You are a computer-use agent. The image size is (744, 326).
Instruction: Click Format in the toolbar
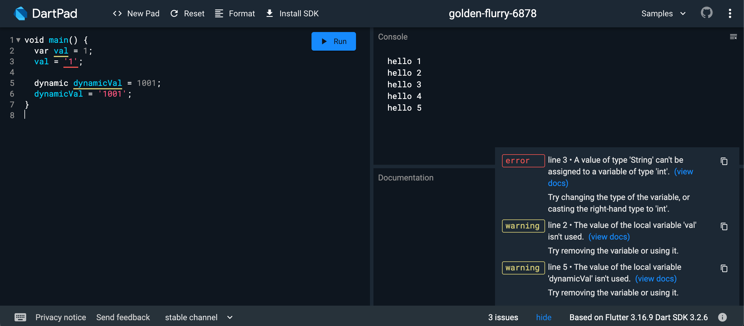pos(235,13)
